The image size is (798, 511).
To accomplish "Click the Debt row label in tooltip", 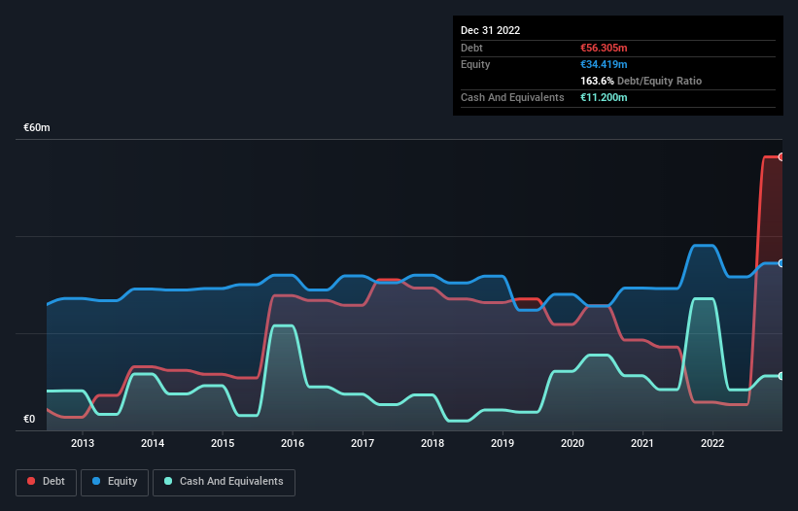I will click(471, 48).
